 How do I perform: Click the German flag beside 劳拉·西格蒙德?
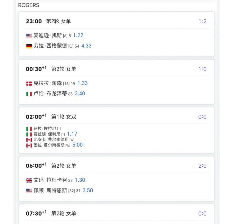point(29,46)
